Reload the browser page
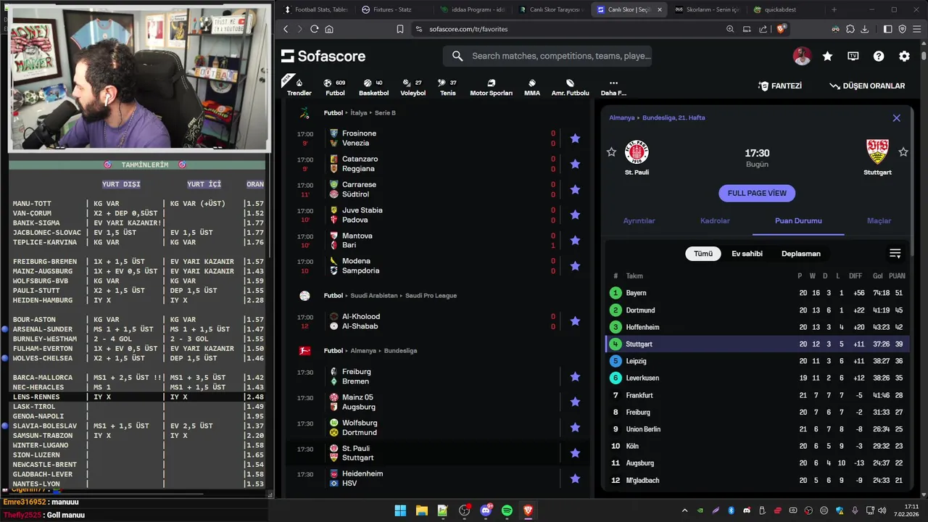The height and width of the screenshot is (522, 928). (x=314, y=29)
